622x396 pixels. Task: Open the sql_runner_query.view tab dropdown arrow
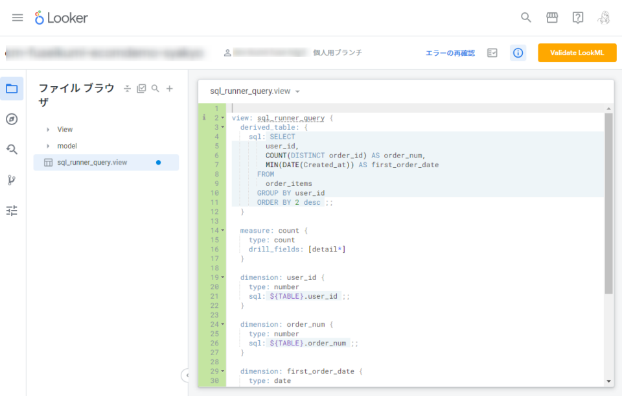(x=297, y=91)
